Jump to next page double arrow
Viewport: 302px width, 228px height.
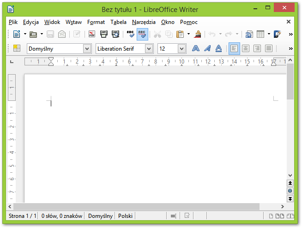pyautogui.click(x=290, y=199)
